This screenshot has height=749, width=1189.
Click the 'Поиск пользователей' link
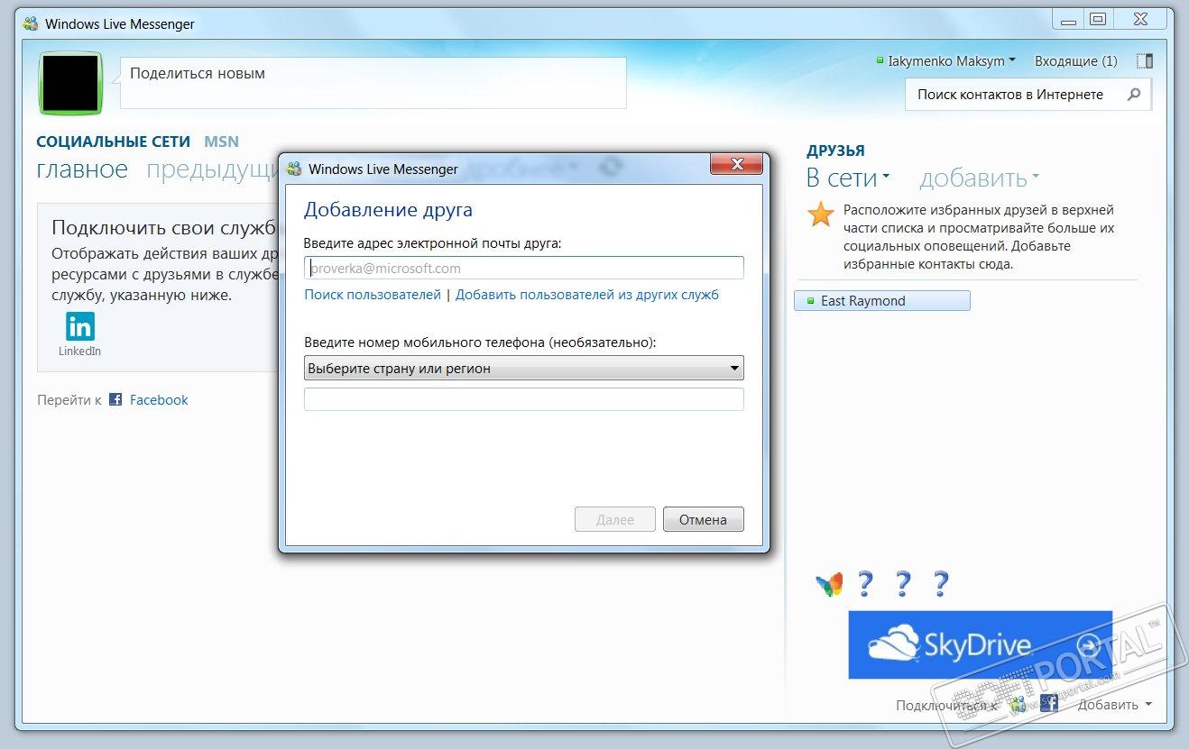[373, 295]
